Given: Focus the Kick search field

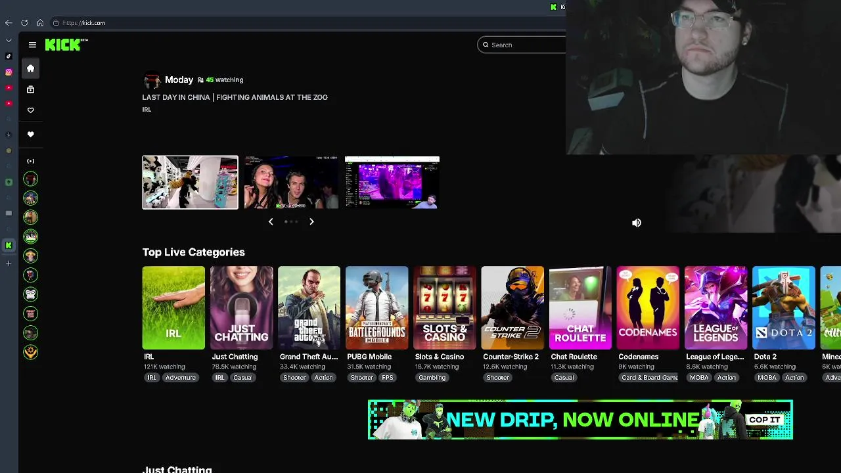Looking at the screenshot, I should tap(522, 45).
